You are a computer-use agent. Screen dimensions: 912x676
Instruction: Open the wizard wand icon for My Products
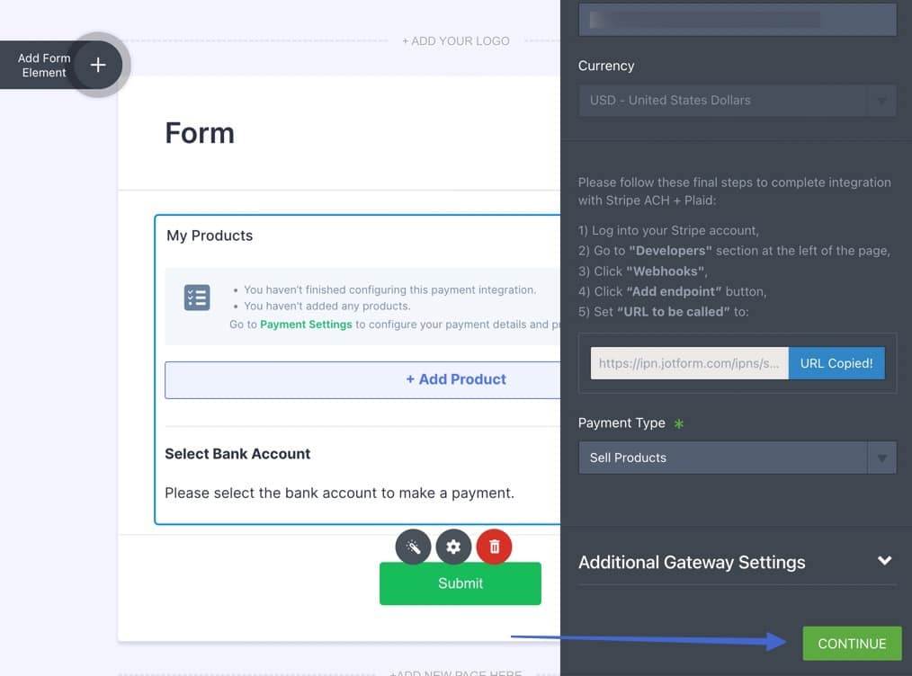(413, 547)
